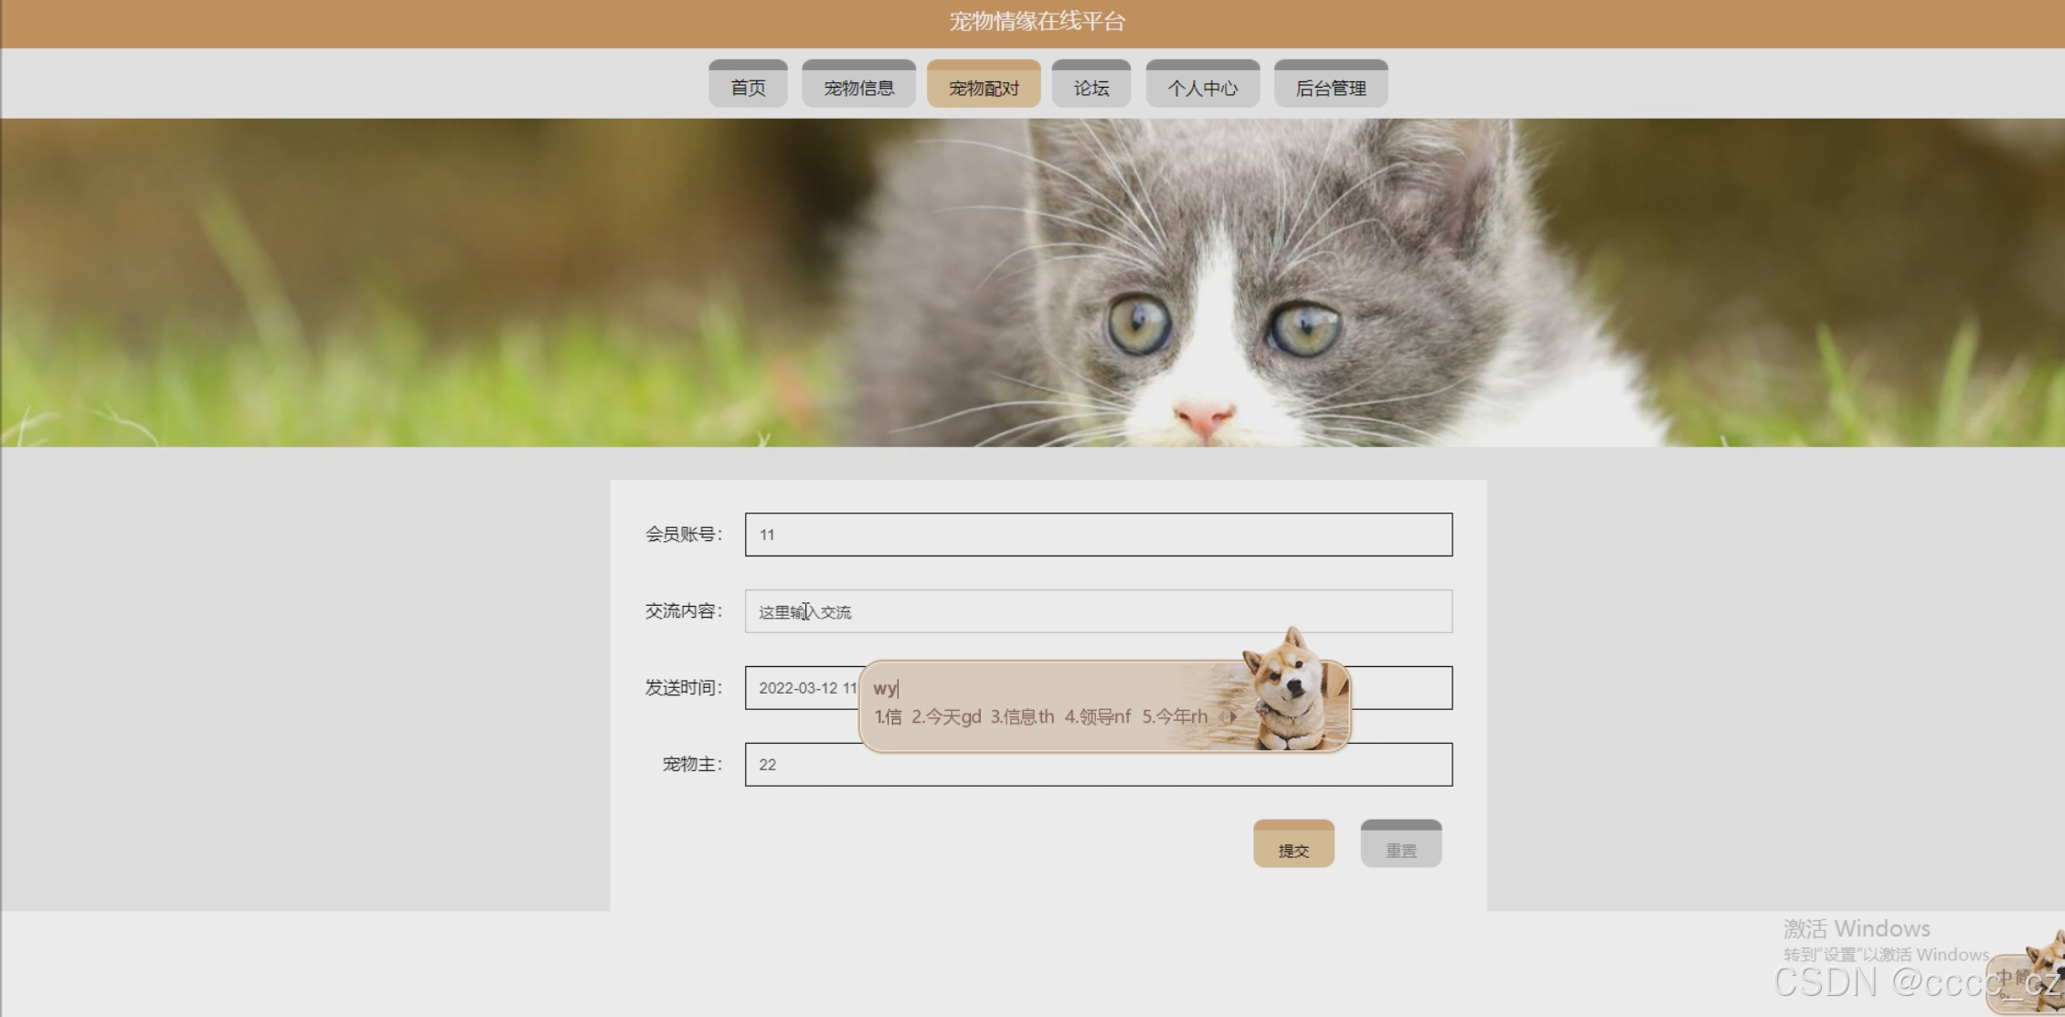Open the 后台管理 tab
Image resolution: width=2065 pixels, height=1017 pixels.
tap(1330, 87)
